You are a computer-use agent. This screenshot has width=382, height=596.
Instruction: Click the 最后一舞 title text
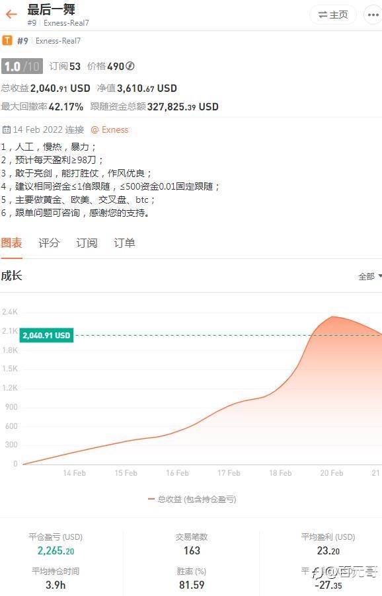click(51, 9)
